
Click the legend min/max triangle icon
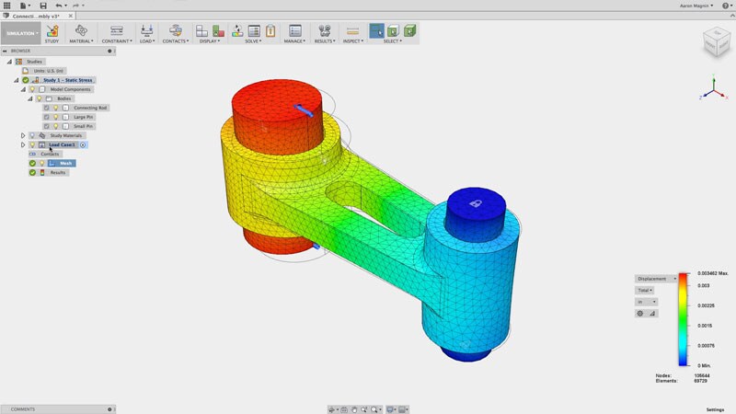click(x=652, y=313)
